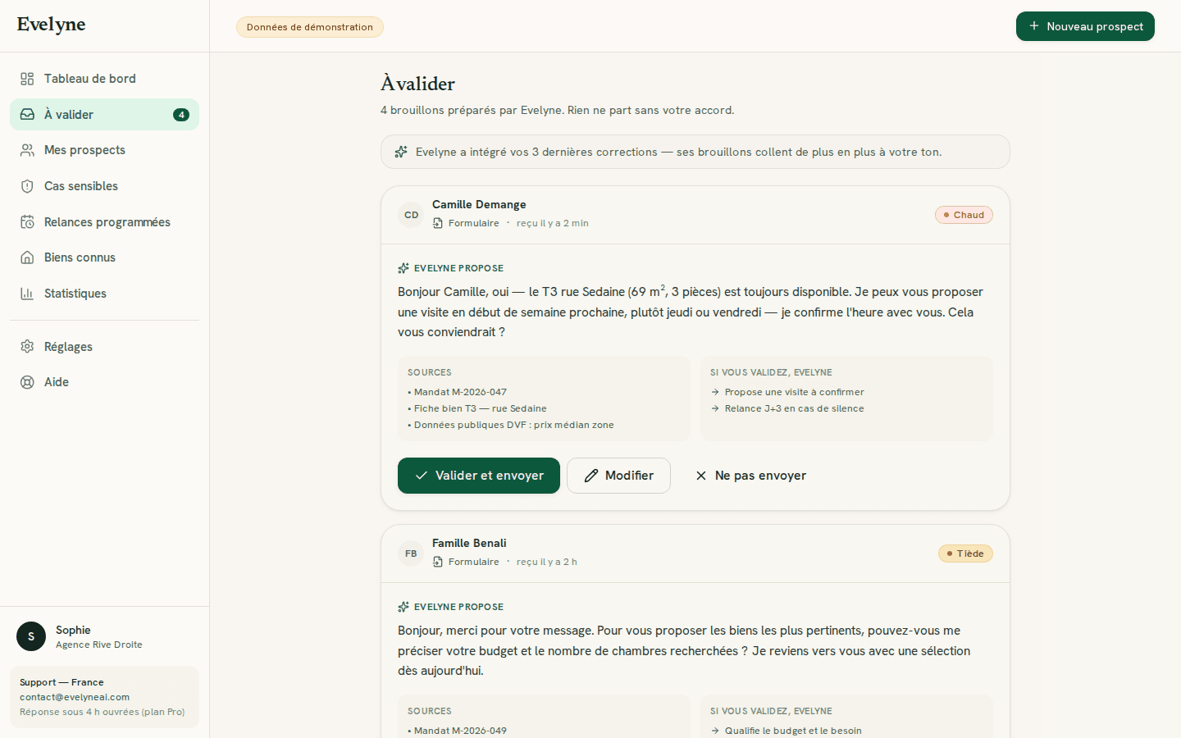Click Données publiques DVF source line

coord(513,425)
